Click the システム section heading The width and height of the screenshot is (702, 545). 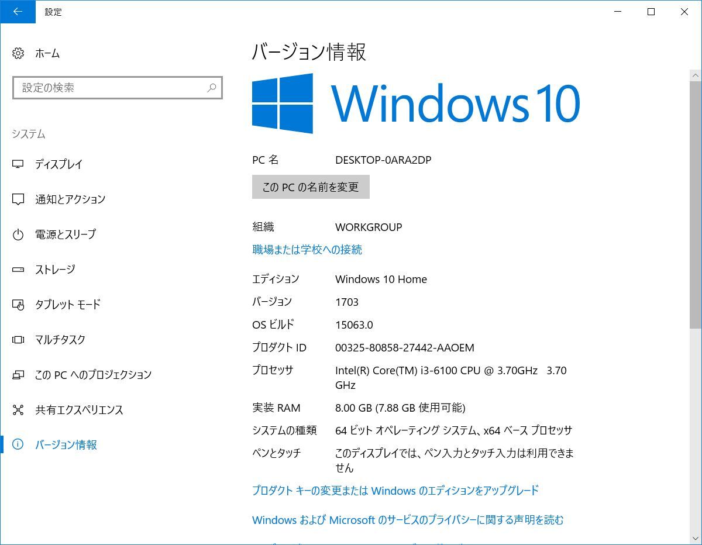tap(29, 134)
